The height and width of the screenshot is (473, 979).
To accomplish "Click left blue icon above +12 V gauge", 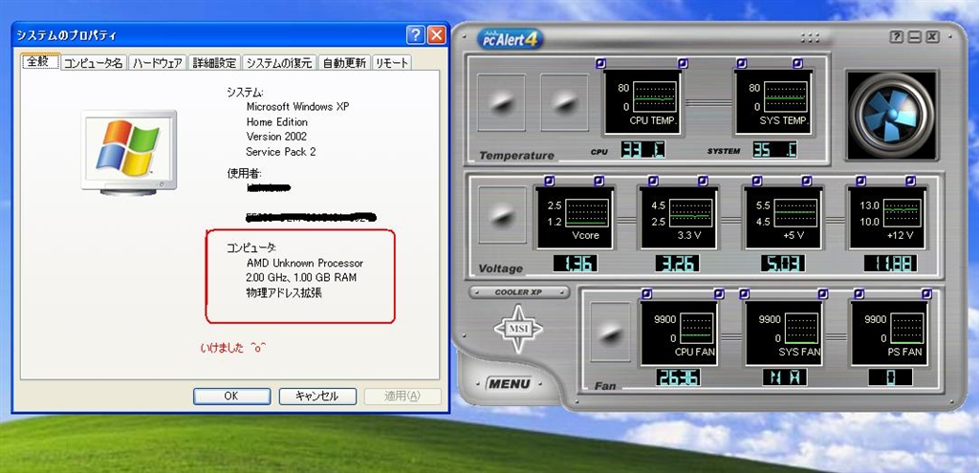I will [x=860, y=181].
